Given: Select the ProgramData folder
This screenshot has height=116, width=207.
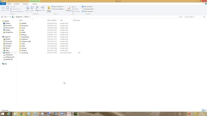Looking at the screenshot, I should tap(25, 37).
